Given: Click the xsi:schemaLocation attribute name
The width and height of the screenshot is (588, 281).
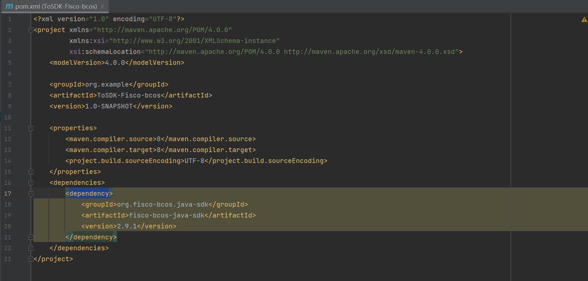Looking at the screenshot, I should pyautogui.click(x=105, y=52).
